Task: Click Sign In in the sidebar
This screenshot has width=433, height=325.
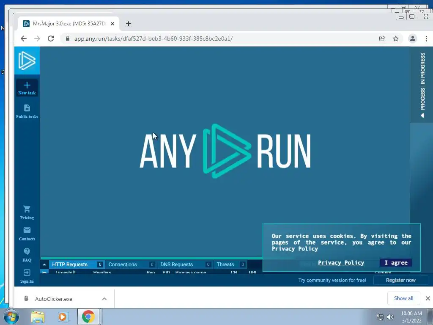Action: click(x=27, y=276)
